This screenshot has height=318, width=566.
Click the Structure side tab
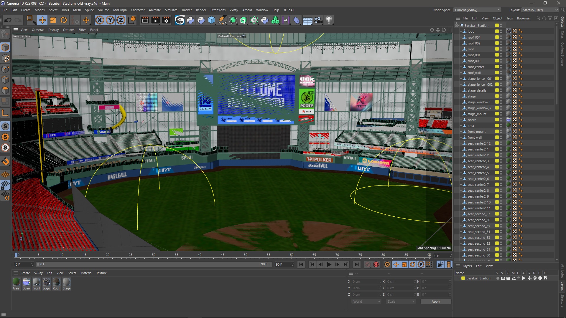click(562, 301)
